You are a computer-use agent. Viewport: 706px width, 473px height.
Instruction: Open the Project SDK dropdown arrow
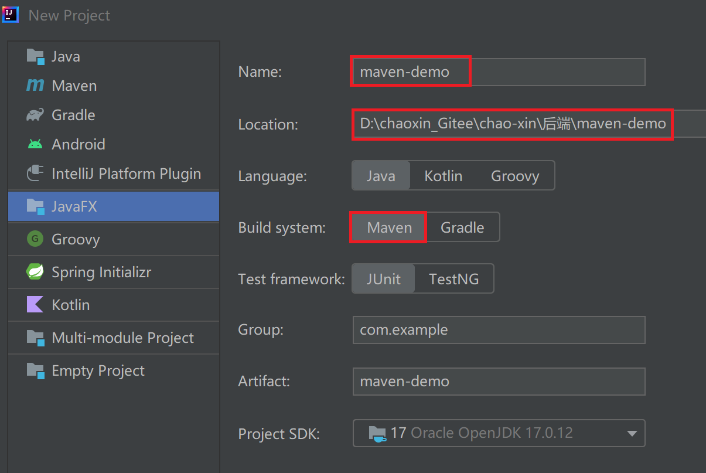pos(632,434)
